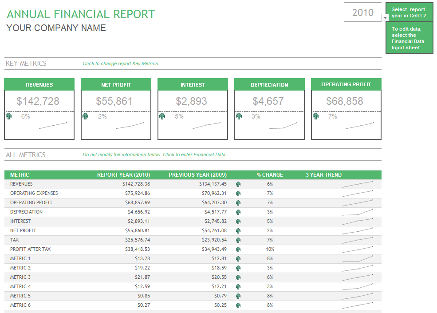Click the up arrow next to Profit After Tax

coord(238,249)
